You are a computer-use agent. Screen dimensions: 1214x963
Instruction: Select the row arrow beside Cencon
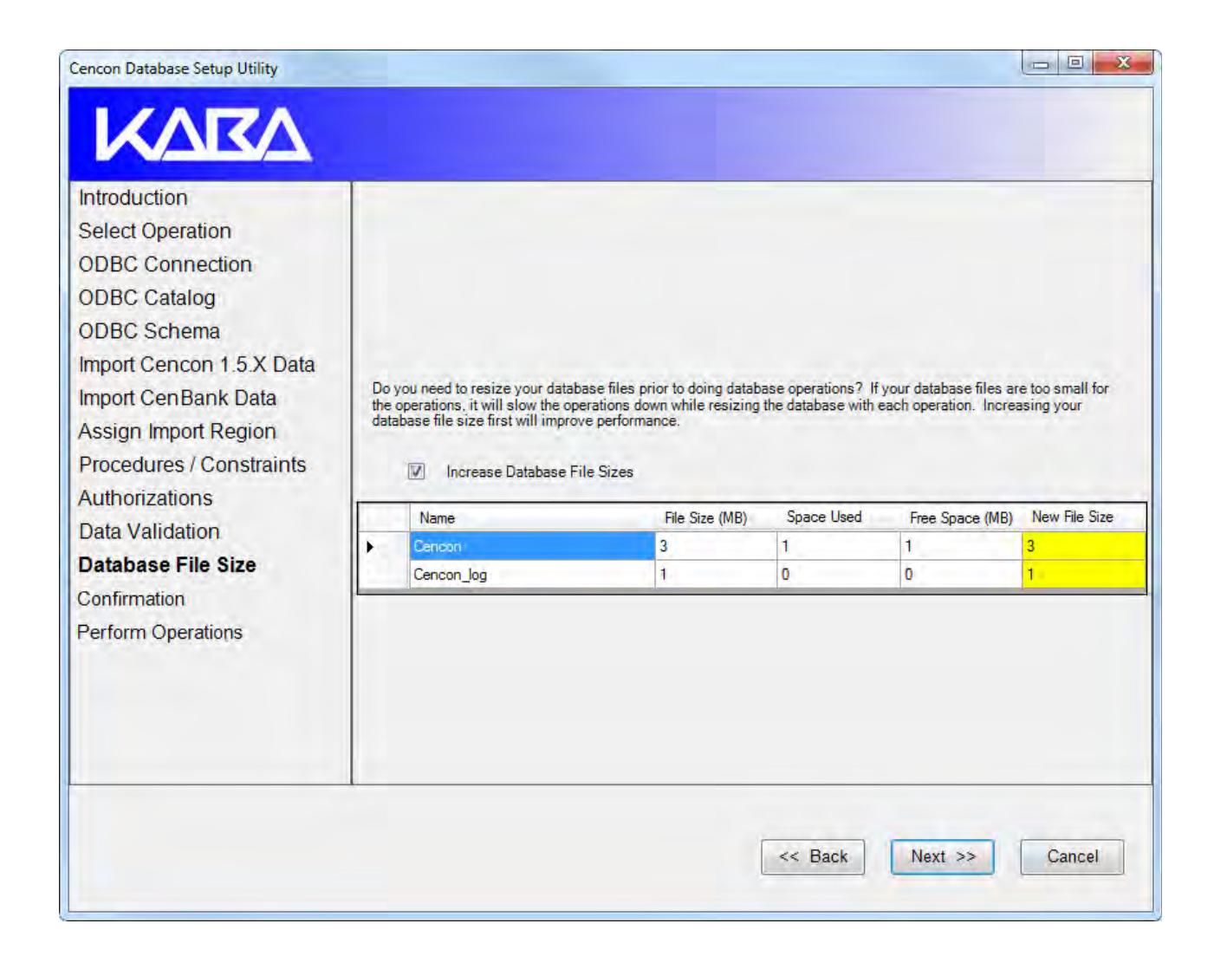coord(371,547)
